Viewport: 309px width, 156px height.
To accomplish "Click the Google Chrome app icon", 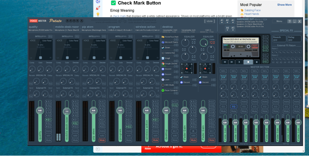I will point(163,64).
